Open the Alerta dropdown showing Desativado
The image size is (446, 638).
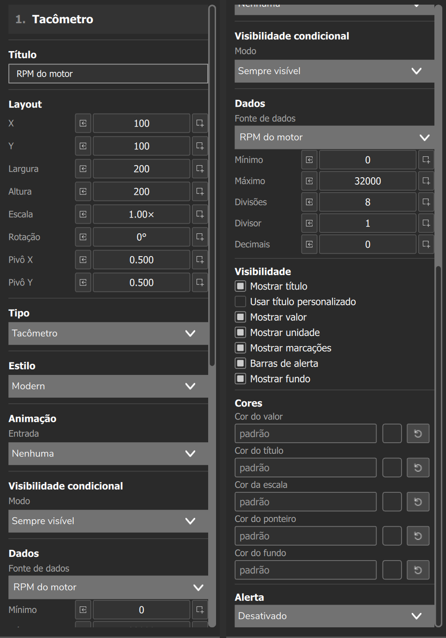pos(334,616)
